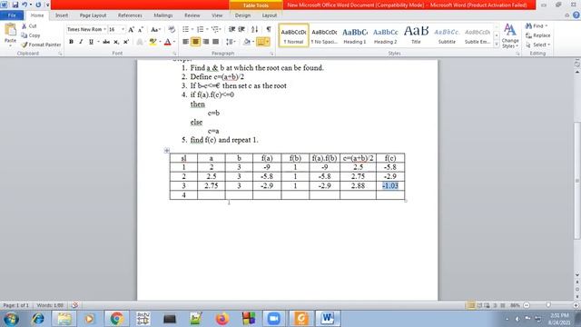
Task: Open the Change Case dropdown
Action: click(155, 29)
